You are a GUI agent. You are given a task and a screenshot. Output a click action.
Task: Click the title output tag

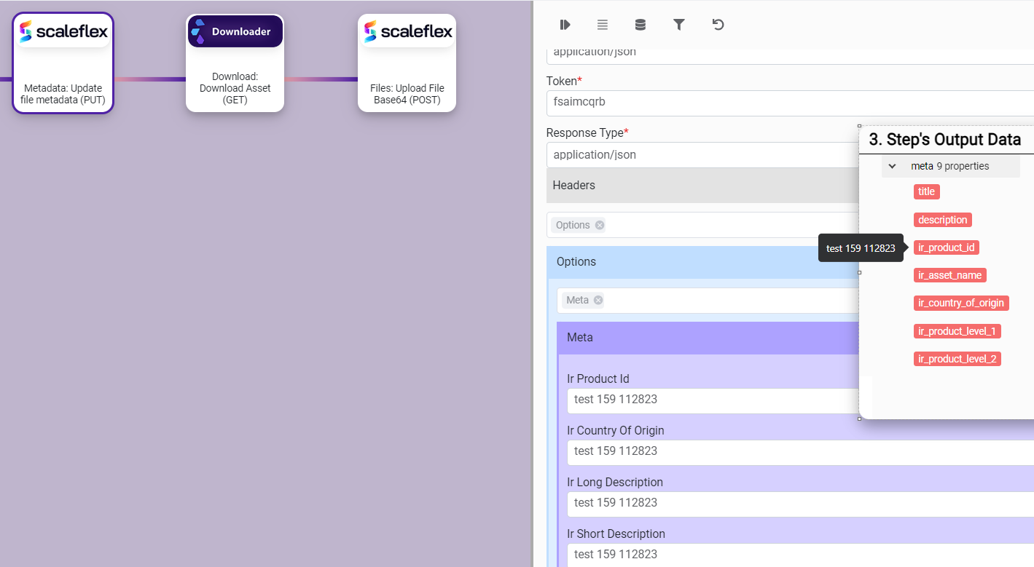click(926, 191)
